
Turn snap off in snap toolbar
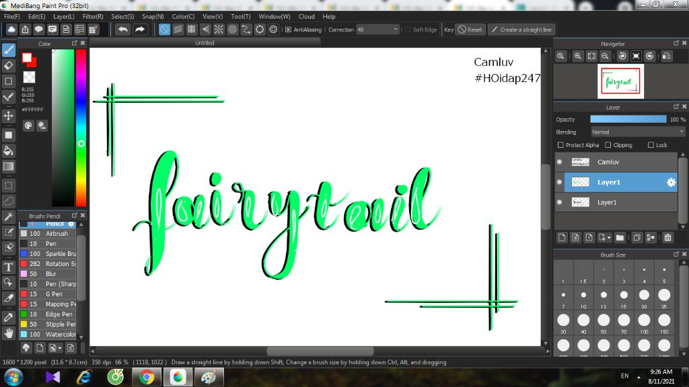(164, 30)
